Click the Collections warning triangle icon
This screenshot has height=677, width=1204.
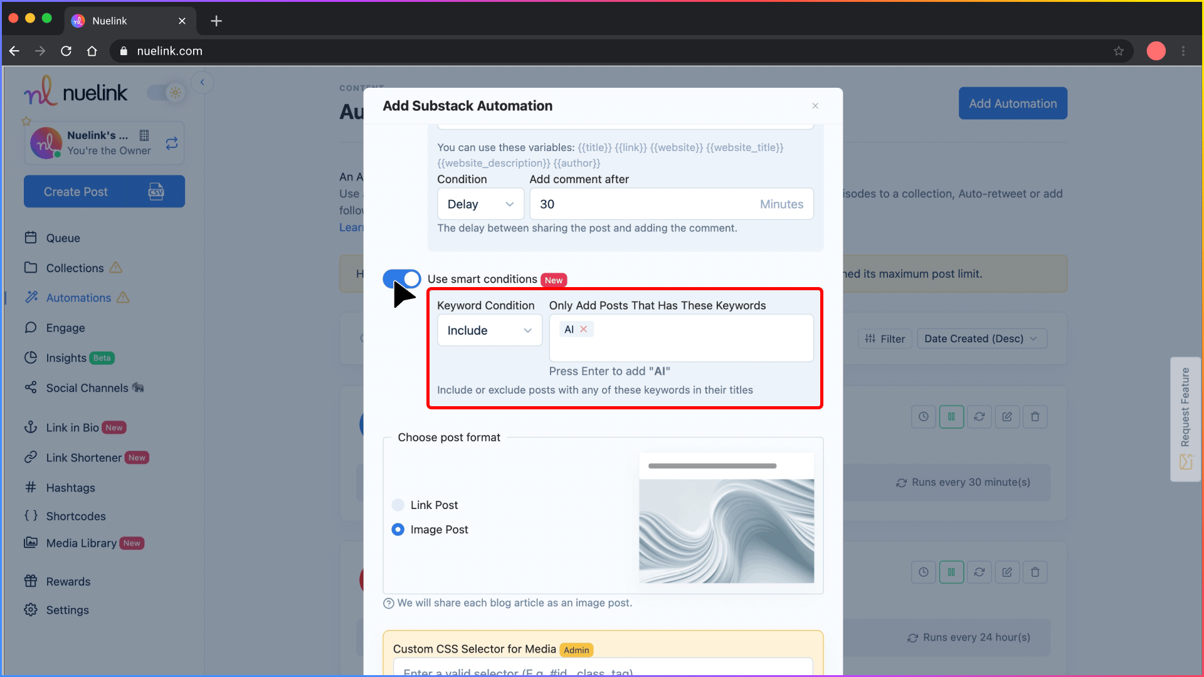[116, 268]
